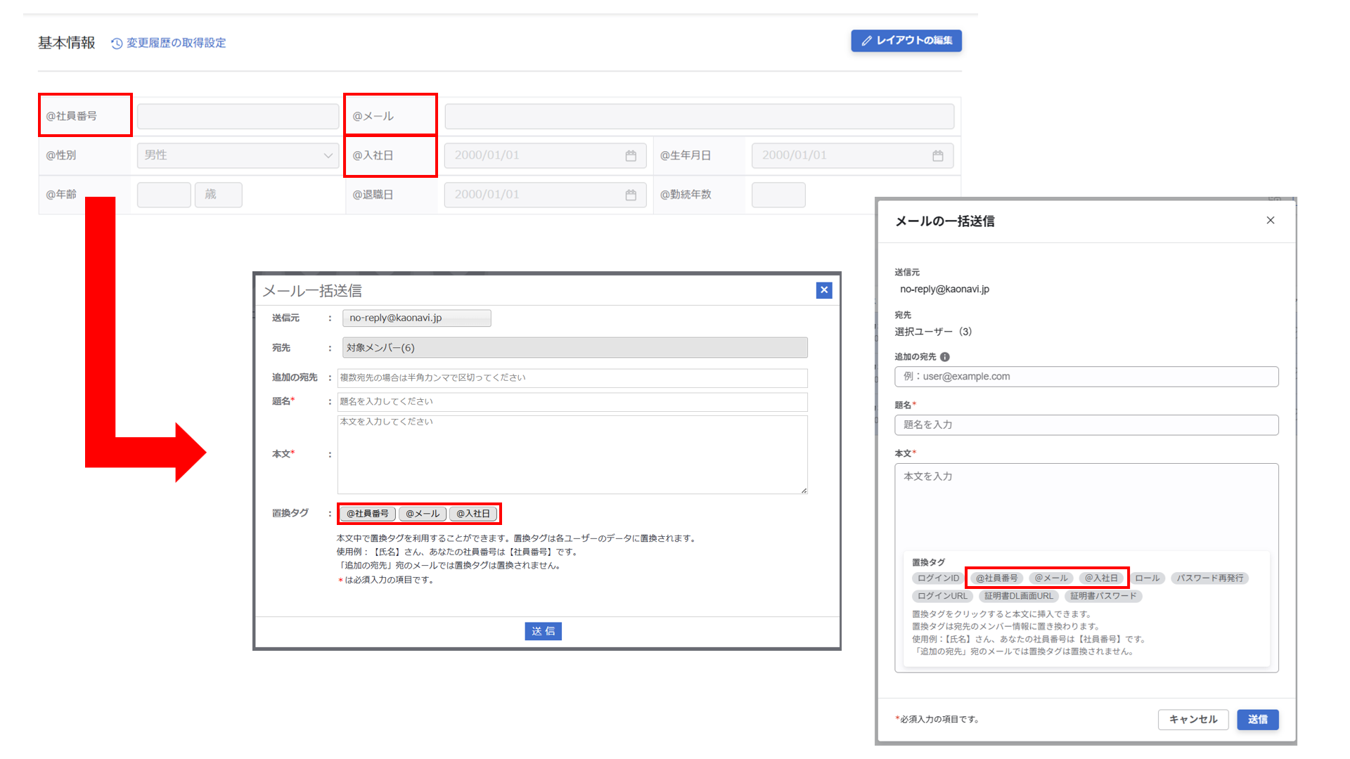Screen dimensions: 1350x759
Task: Close メールの一括送信 panel with X icon
Action: (1271, 221)
